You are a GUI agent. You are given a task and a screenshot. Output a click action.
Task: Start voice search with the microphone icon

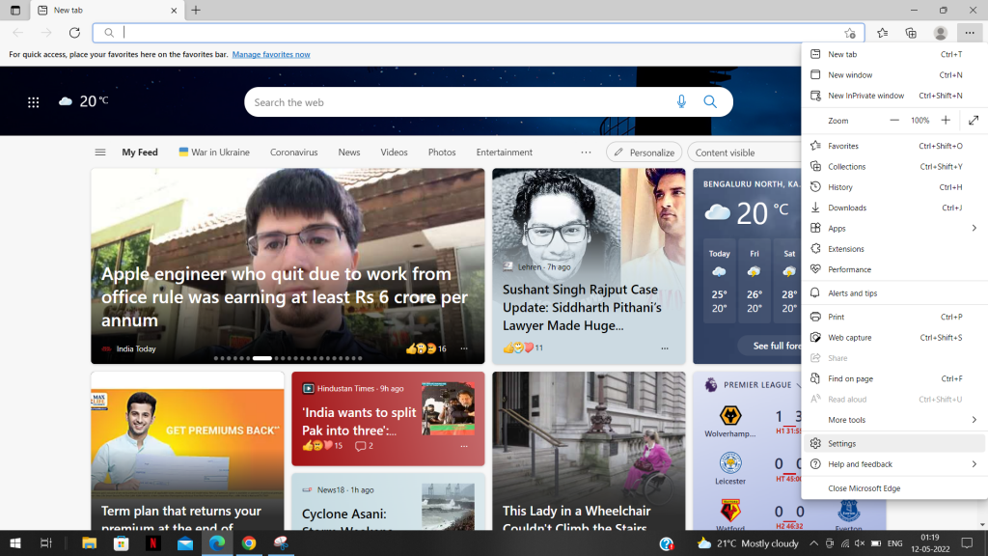(681, 101)
